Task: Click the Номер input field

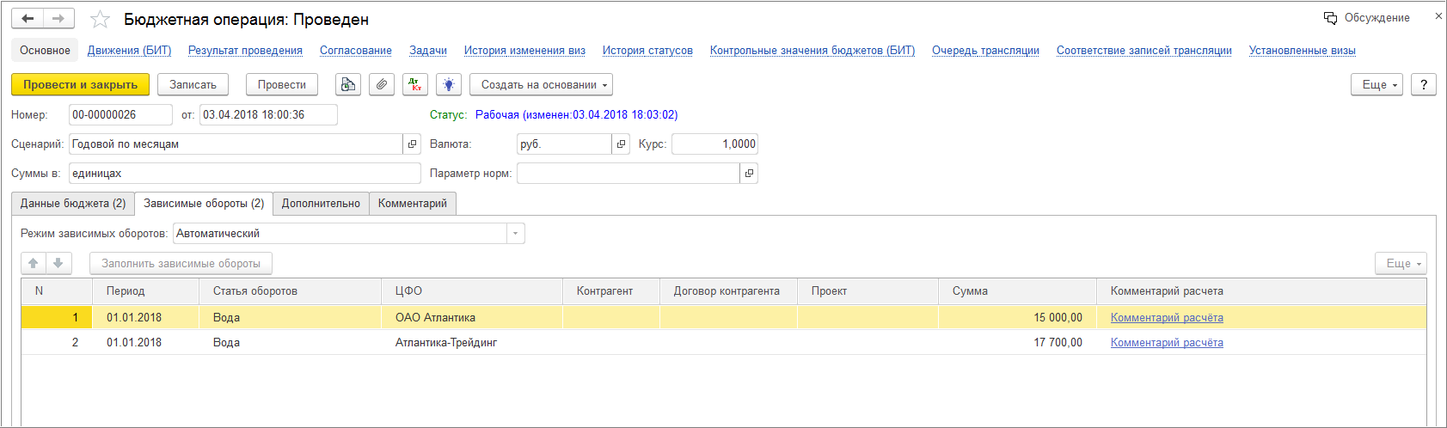Action: [120, 115]
